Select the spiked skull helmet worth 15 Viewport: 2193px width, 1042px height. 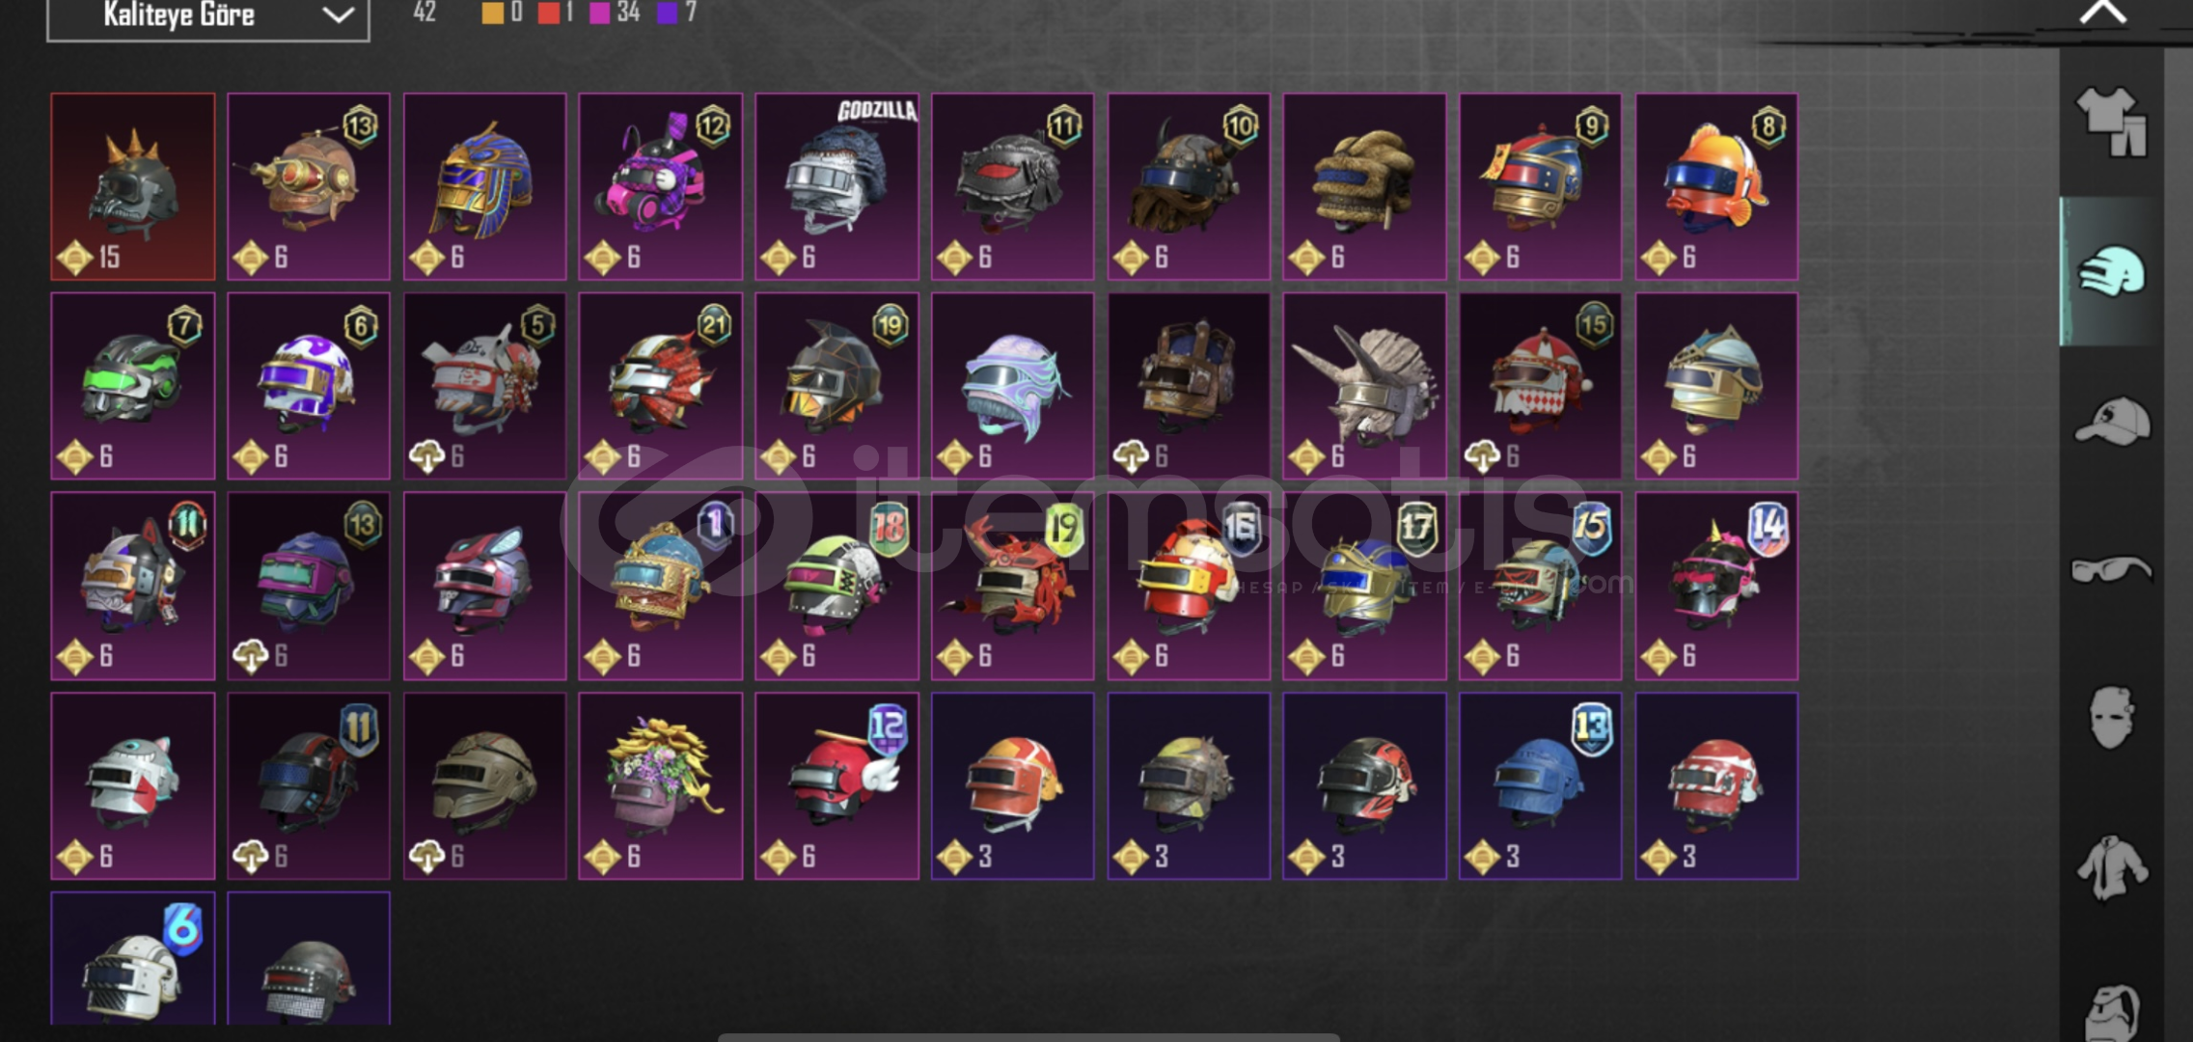133,186
